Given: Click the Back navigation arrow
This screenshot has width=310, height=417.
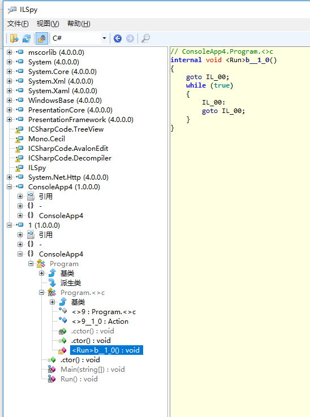Looking at the screenshot, I should pyautogui.click(x=118, y=38).
